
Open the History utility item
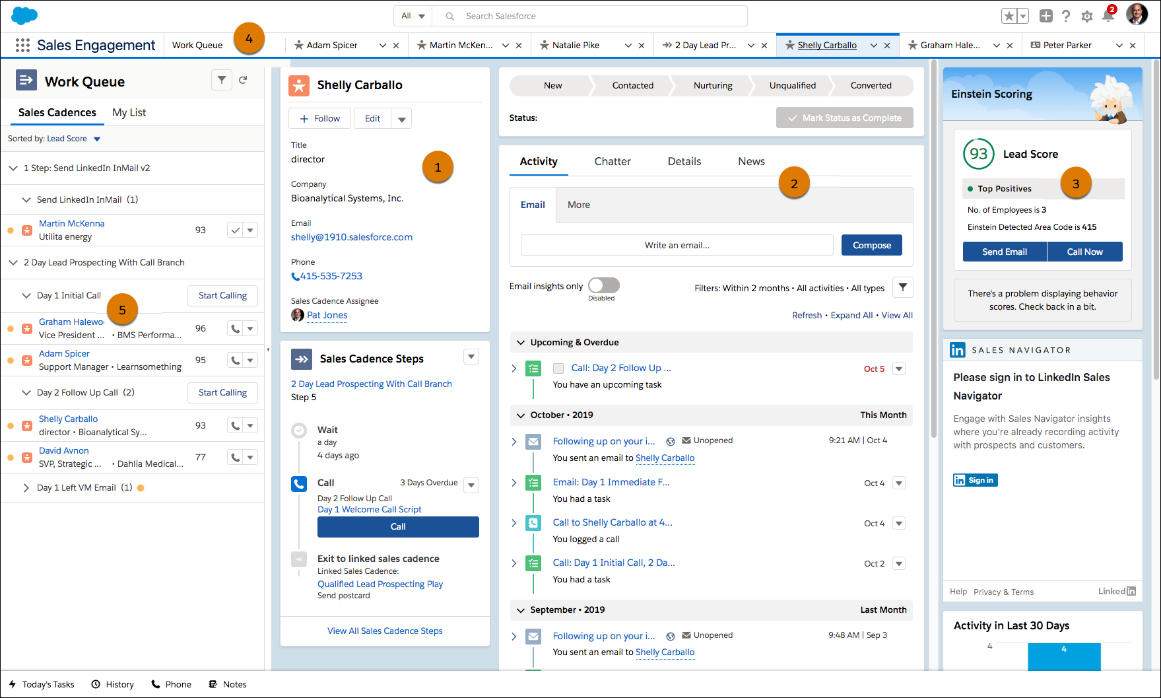coord(113,685)
